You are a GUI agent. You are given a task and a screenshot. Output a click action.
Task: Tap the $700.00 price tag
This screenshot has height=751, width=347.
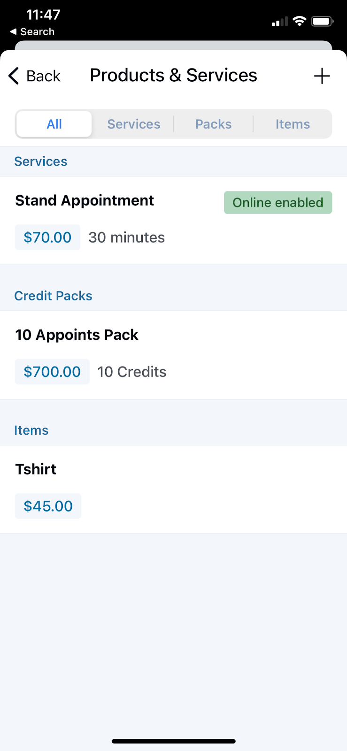pos(52,372)
